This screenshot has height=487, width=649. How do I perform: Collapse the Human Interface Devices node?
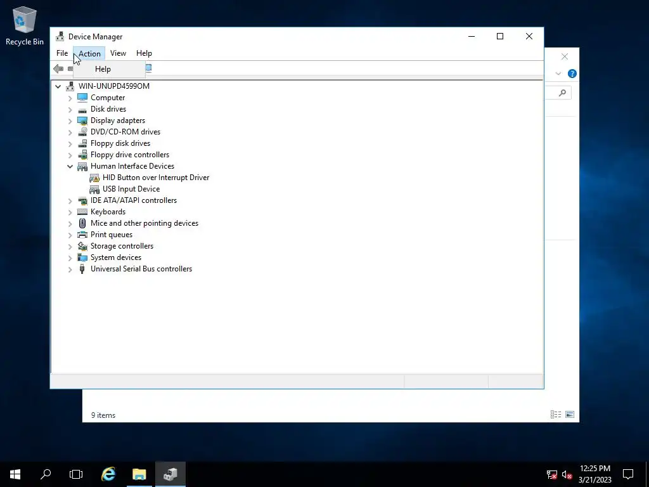tap(70, 167)
